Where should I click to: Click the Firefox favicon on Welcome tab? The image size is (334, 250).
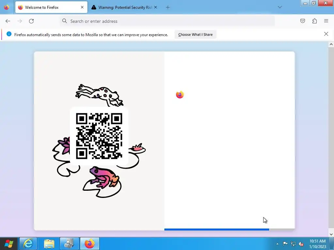pyautogui.click(x=21, y=7)
